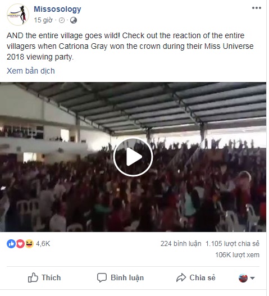The height and width of the screenshot is (296, 269).
Task: Expand the profile avatar identity selector
Action: tap(247, 278)
